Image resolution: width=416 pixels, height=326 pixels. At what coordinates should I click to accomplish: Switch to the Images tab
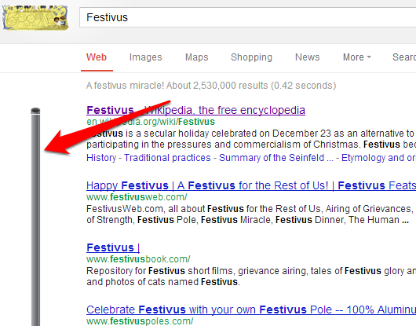coord(146,57)
